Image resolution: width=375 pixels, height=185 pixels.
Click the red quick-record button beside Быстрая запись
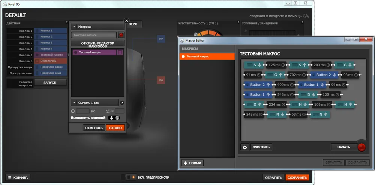121,35
